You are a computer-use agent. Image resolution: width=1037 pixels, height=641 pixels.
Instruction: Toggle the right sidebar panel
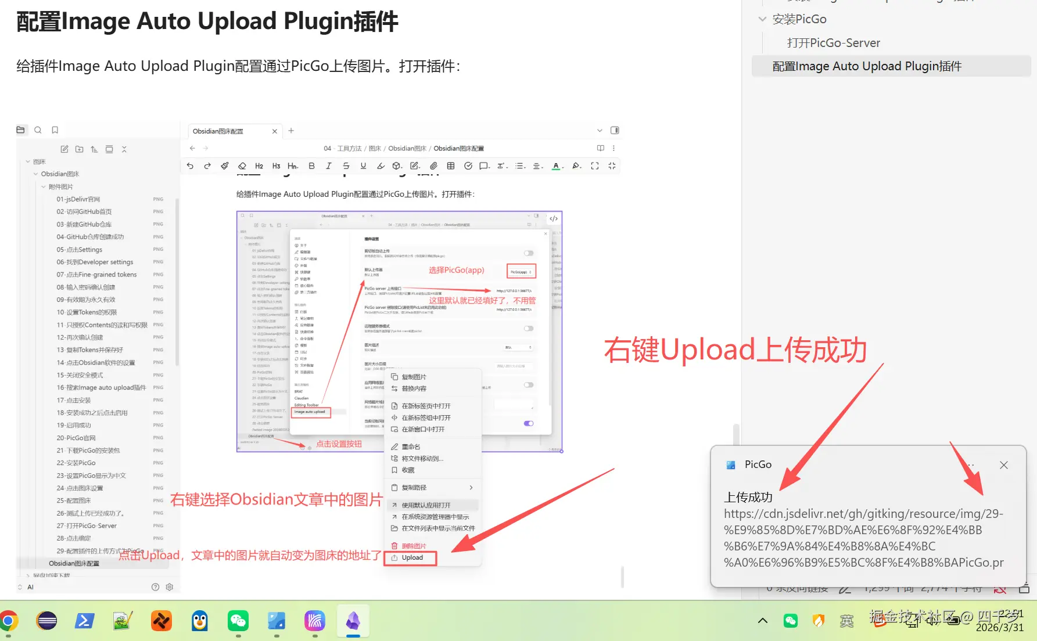click(x=615, y=130)
